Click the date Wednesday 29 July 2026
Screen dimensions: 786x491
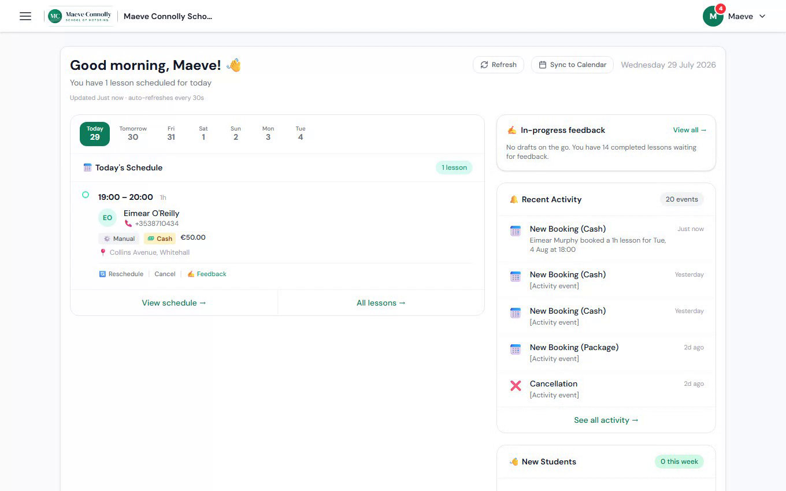coord(668,65)
